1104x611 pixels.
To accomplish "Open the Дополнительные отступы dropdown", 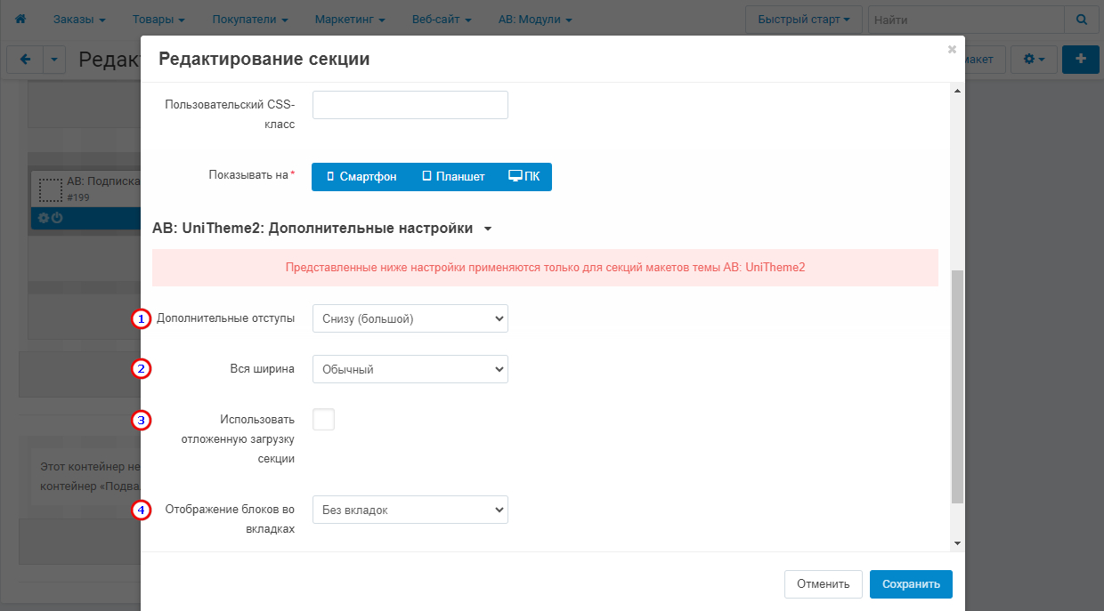I will click(x=410, y=318).
